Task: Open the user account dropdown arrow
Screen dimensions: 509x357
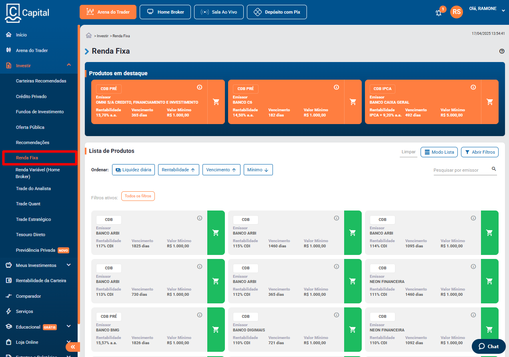Action: click(x=503, y=11)
